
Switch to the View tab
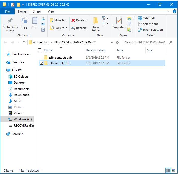point(51,11)
